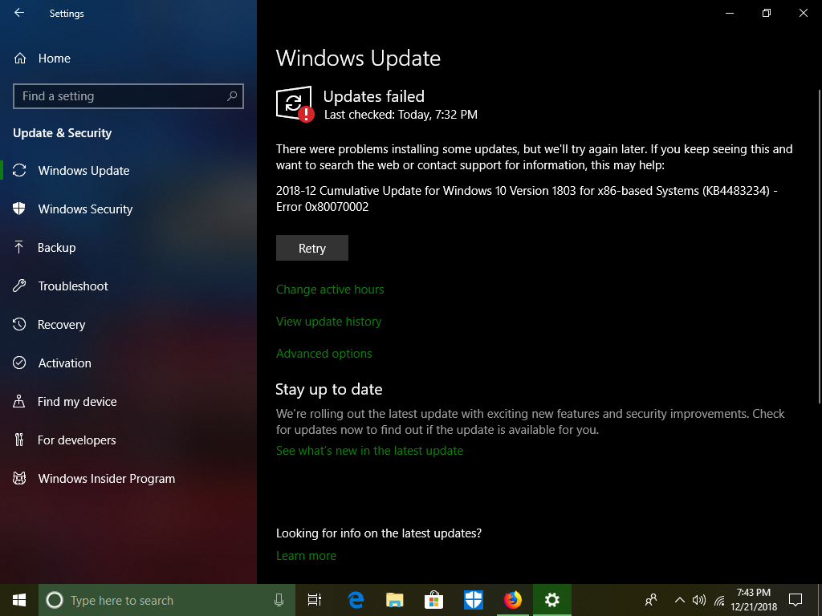Open the People icon in system tray

pos(651,600)
